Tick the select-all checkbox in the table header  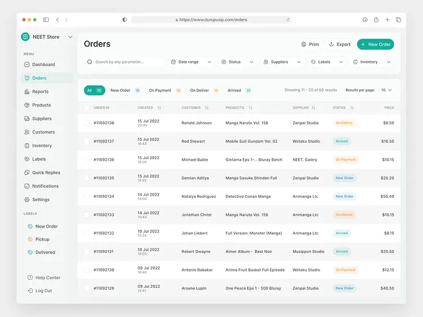[x=86, y=108]
